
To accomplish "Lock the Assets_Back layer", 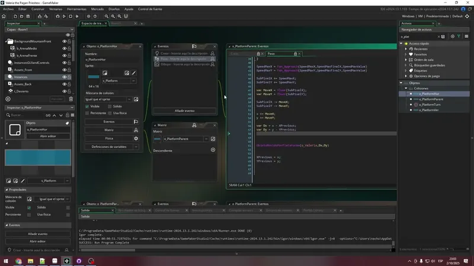I will pyautogui.click(x=69, y=84).
